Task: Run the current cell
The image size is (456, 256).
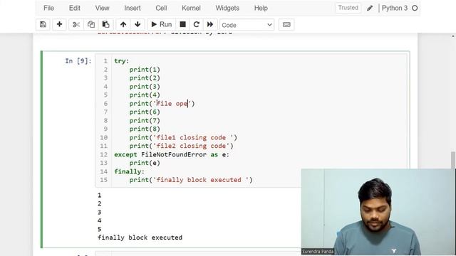Action: (162, 25)
